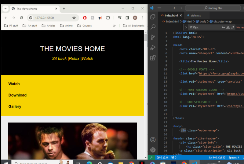Image resolution: width=244 pixels, height=164 pixels.
Task: Click the gray extension icon beside Opera icon
Action: tap(93, 18)
